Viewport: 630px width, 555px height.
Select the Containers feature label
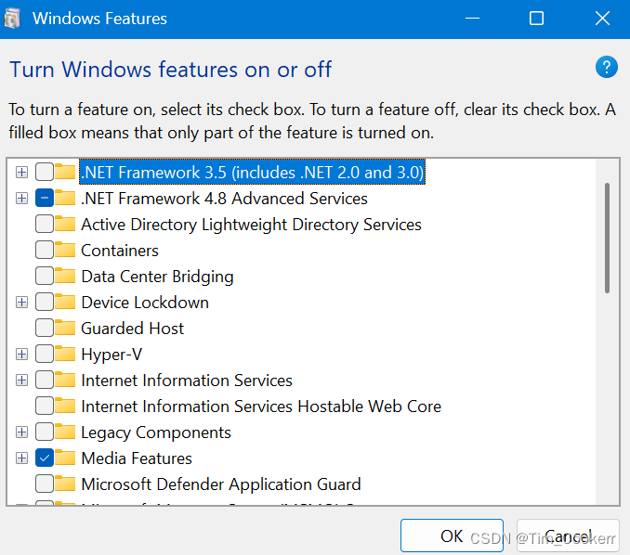coord(120,251)
